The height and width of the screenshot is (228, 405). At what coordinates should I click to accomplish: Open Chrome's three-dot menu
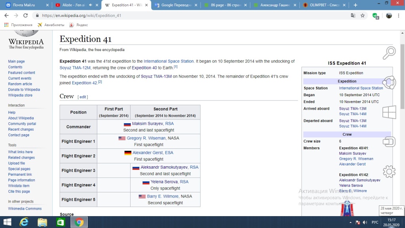399,15
